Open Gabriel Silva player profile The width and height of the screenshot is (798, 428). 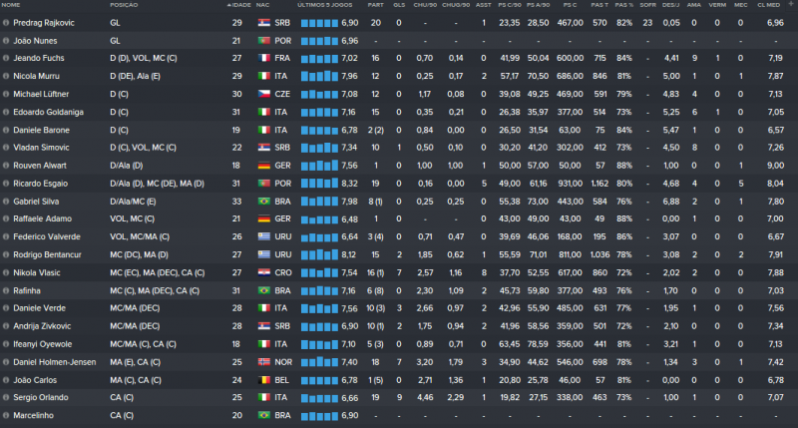pyautogui.click(x=39, y=201)
